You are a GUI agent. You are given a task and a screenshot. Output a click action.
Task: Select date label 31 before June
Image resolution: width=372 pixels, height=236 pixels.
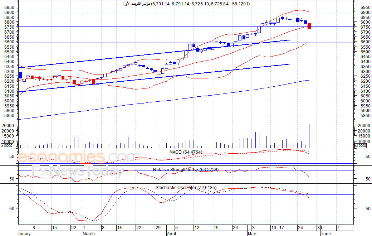tap(319, 228)
